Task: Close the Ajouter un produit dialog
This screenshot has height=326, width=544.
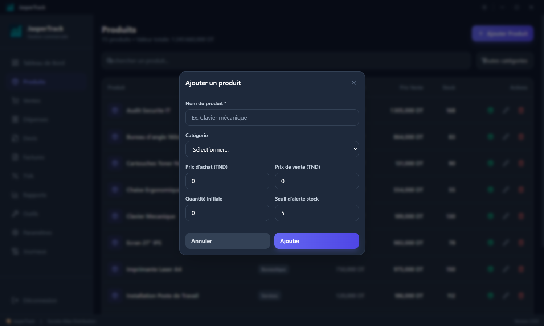Action: coord(354,83)
